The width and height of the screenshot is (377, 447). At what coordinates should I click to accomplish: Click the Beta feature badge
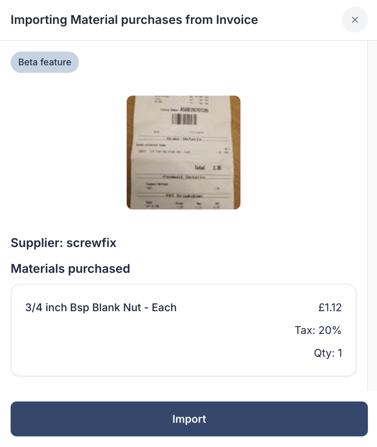pyautogui.click(x=45, y=62)
